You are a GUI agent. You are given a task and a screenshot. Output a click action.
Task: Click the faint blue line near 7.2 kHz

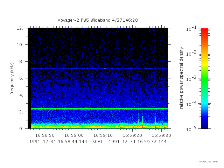point(99,69)
